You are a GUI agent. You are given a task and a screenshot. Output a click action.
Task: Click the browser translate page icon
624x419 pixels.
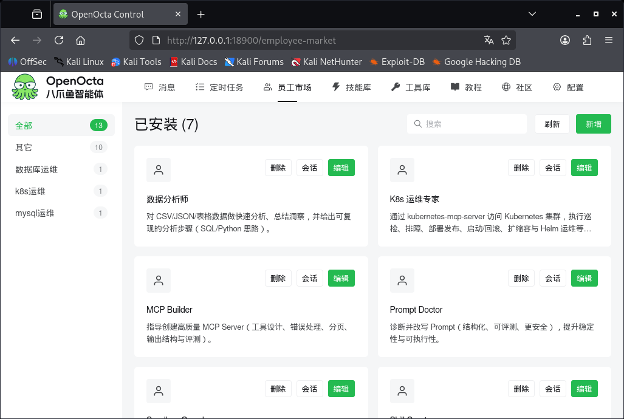pos(489,40)
